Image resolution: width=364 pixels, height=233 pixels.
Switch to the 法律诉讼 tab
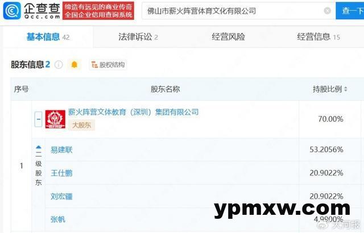138,37
